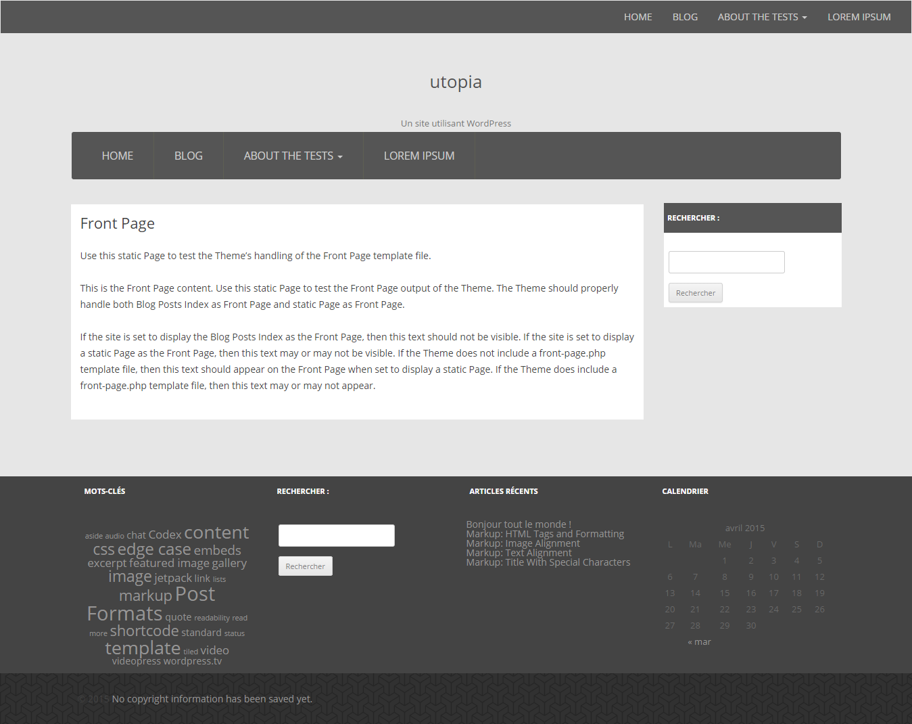912x724 pixels.
Task: Open the previous month with the "« mar" control
Action: pos(699,641)
